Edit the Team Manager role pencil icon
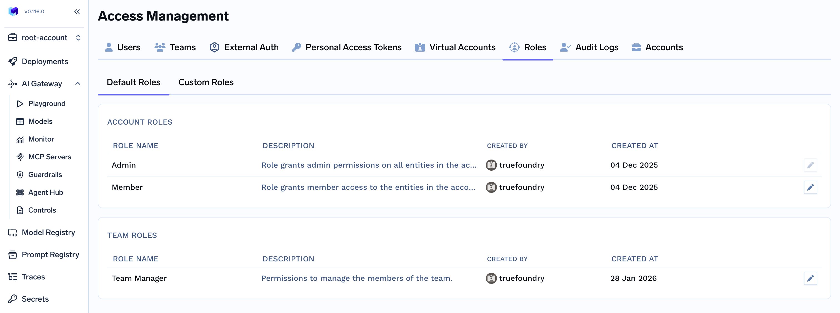 (x=810, y=278)
